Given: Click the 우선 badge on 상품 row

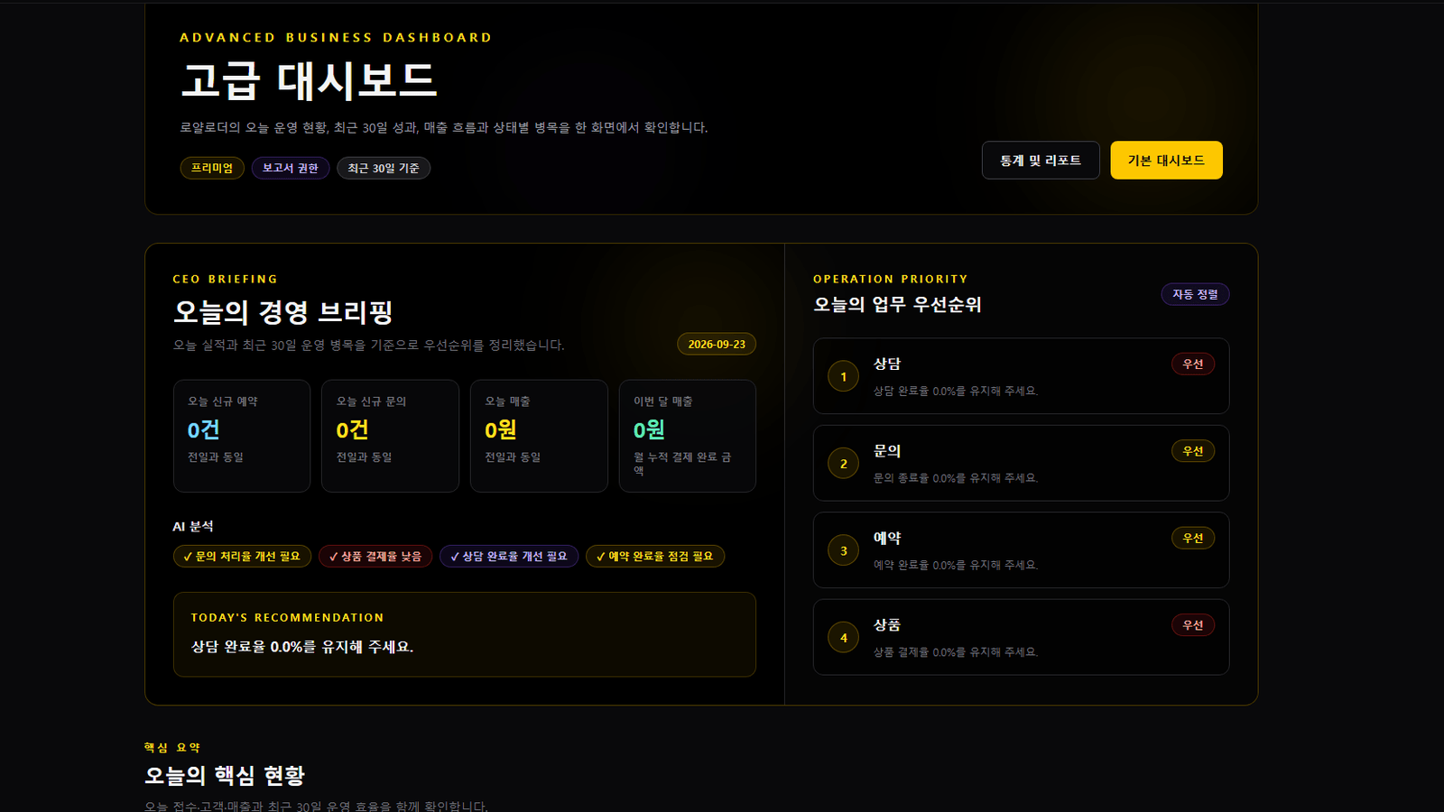Looking at the screenshot, I should 1193,625.
